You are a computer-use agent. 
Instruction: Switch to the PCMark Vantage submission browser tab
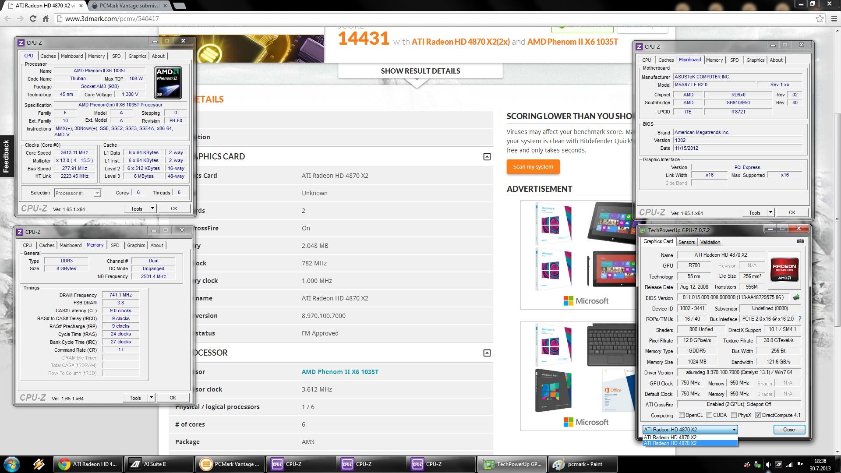pos(129,6)
